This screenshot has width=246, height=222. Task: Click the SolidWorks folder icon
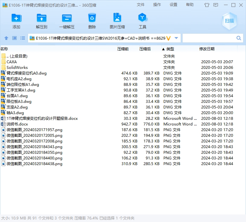tap(3, 67)
